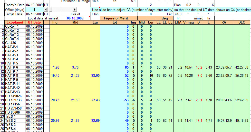Select HD 189733 red depth value 29.1

coord(198,100)
